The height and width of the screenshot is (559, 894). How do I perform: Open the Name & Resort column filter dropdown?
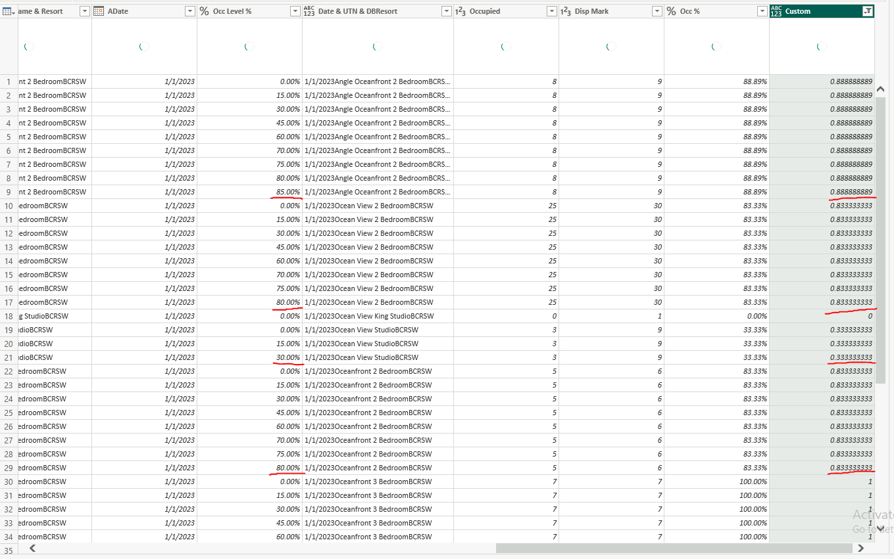point(85,11)
